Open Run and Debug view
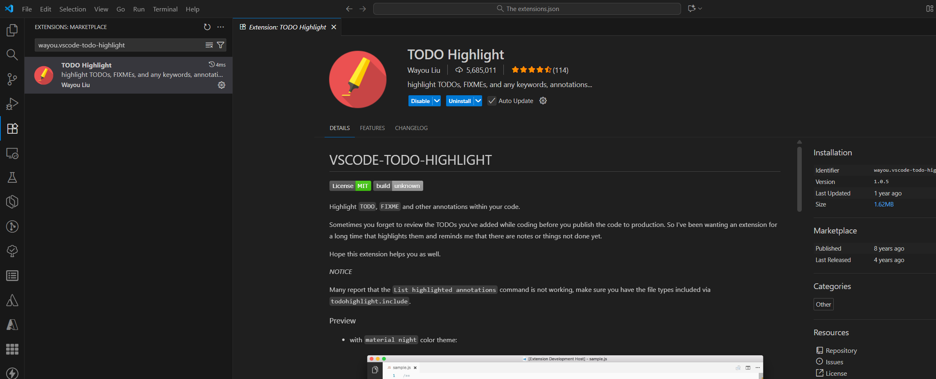Viewport: 936px width, 379px height. [12, 103]
